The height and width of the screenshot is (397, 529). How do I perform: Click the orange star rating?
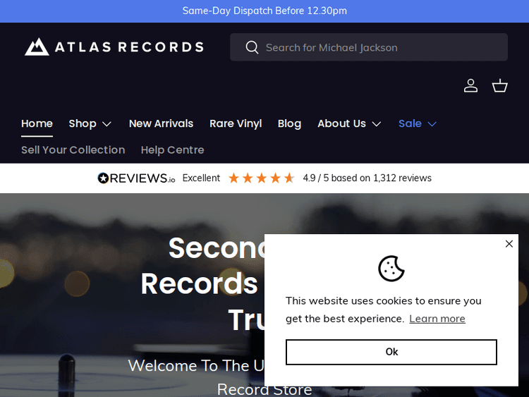(x=262, y=178)
